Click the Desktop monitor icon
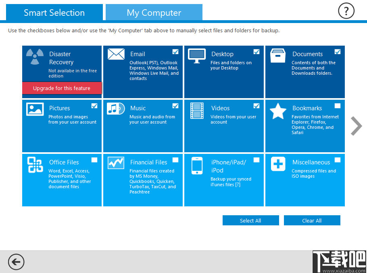 click(197, 56)
